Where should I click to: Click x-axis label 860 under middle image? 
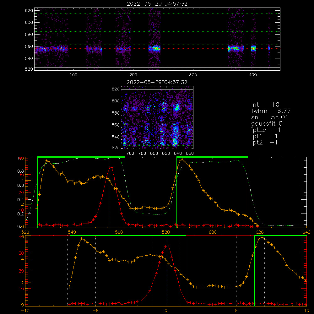[x=190, y=154]
